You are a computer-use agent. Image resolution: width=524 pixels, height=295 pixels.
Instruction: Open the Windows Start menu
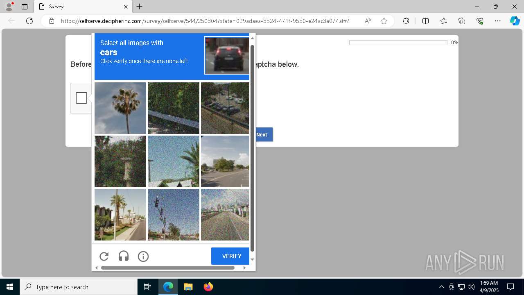[10, 287]
